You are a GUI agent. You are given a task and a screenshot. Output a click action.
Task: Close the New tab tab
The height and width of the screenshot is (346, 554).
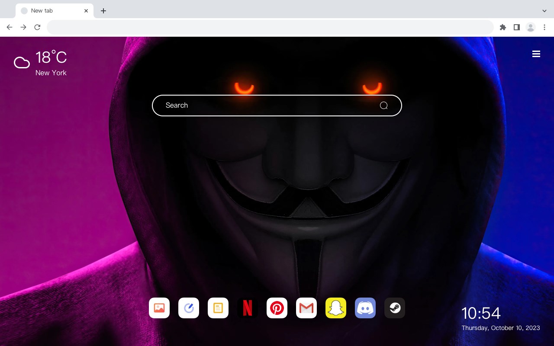click(x=86, y=11)
